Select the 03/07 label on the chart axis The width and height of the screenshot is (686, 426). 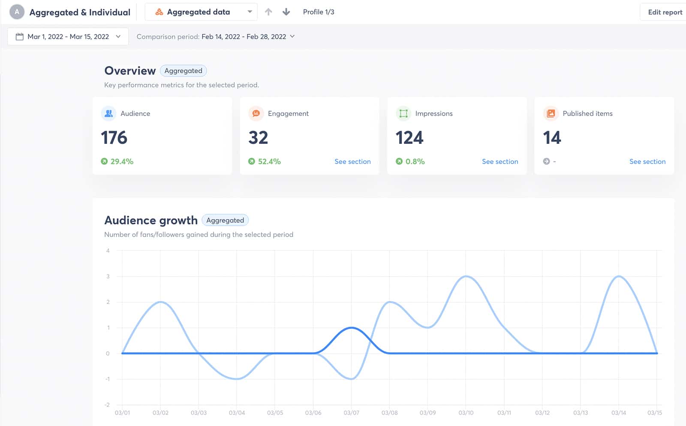(x=351, y=413)
